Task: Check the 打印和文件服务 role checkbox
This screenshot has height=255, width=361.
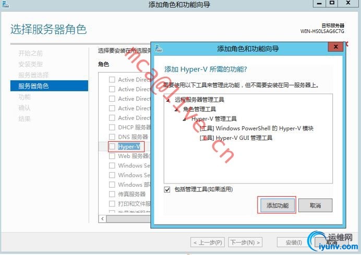Action: click(x=112, y=204)
